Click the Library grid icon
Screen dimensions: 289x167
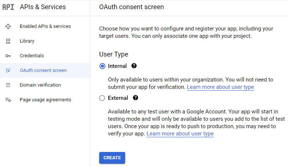(8, 41)
